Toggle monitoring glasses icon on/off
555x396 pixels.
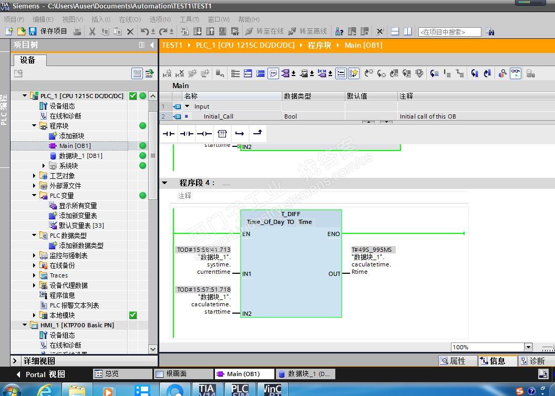(516, 73)
